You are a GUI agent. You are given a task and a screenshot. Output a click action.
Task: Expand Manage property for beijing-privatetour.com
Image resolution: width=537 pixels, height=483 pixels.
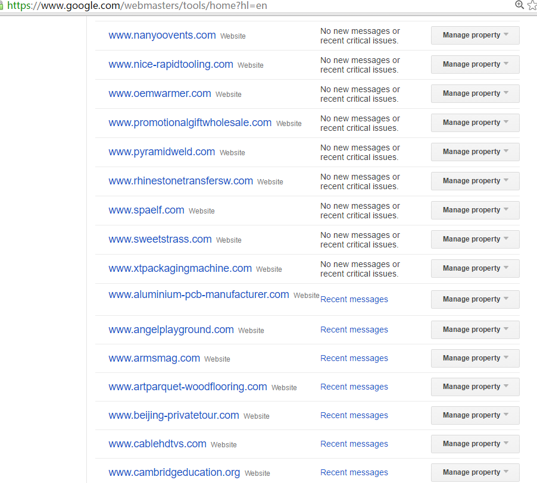click(475, 415)
